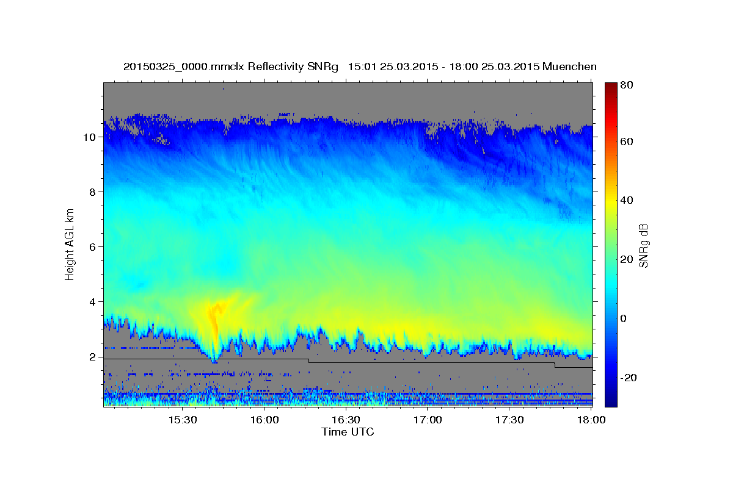Click the plot title text
This screenshot has width=733, height=488.
click(x=360, y=66)
